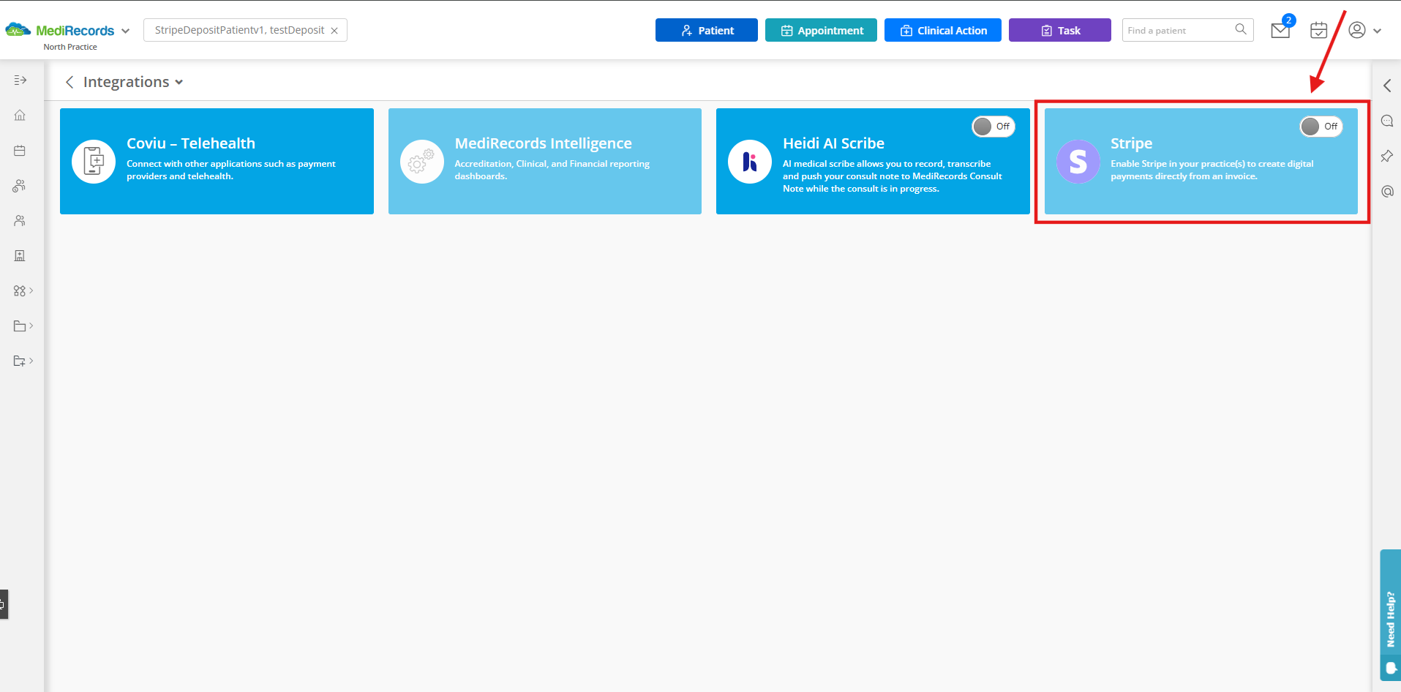
Task: Open the patient group icon in sidebar
Action: pyautogui.click(x=20, y=186)
